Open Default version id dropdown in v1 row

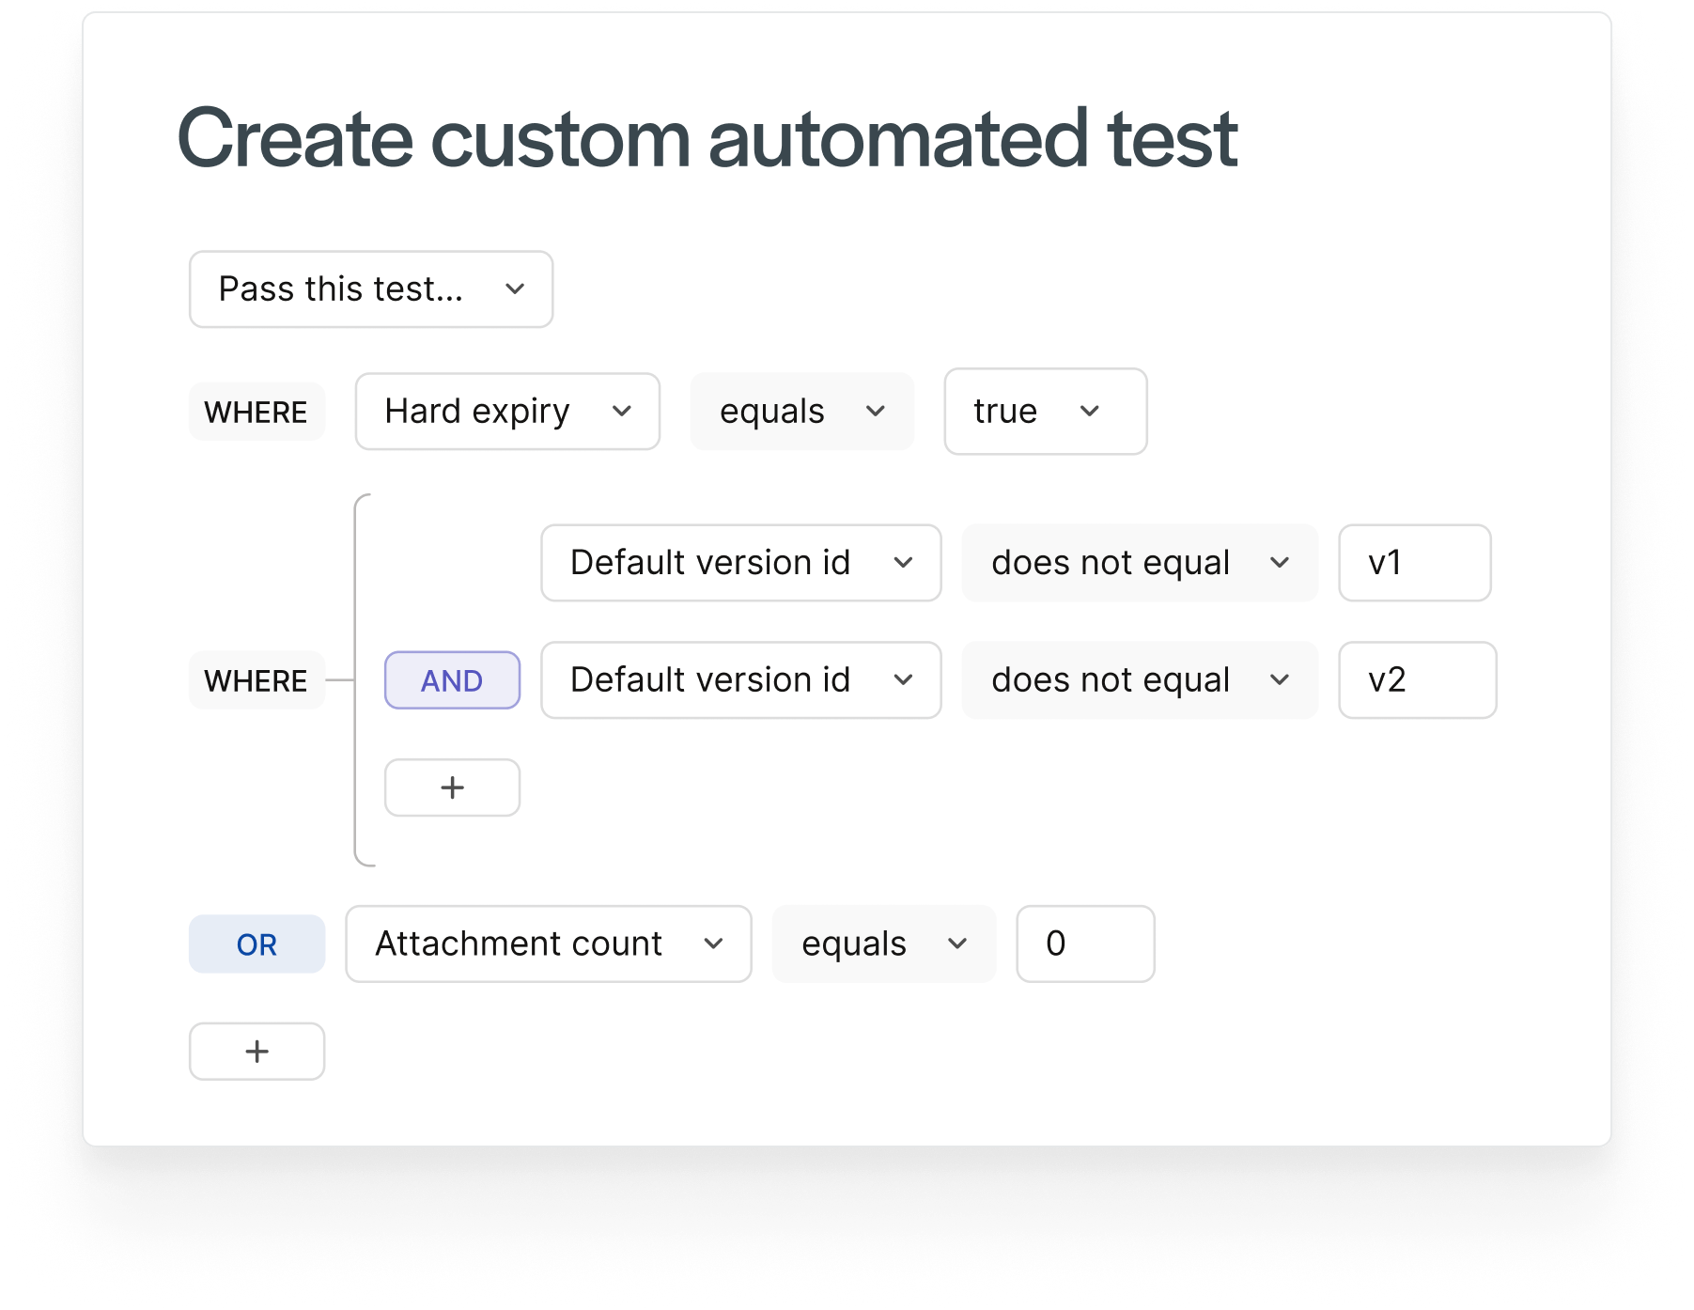click(741, 563)
